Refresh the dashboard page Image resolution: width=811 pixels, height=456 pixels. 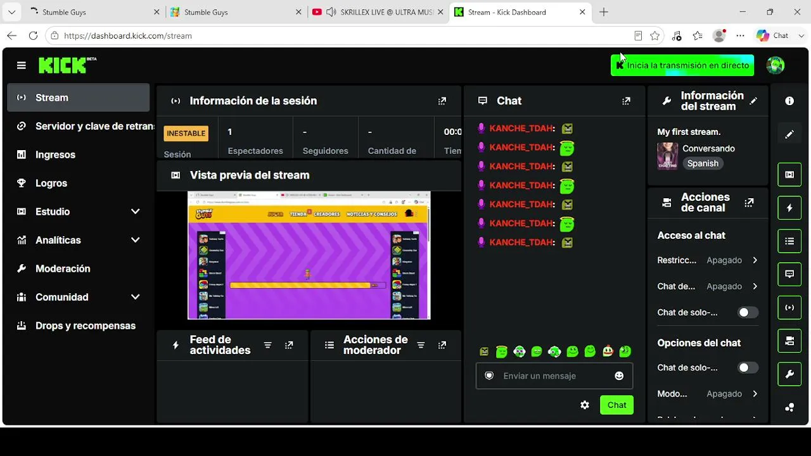34,36
